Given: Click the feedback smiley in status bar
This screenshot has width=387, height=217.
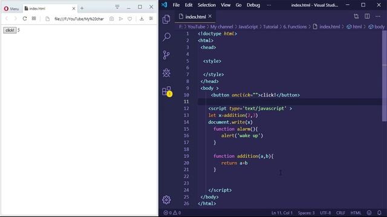Looking at the screenshot, I should [x=369, y=213].
